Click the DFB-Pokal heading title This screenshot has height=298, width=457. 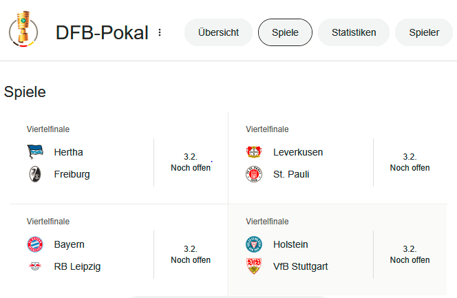(102, 32)
